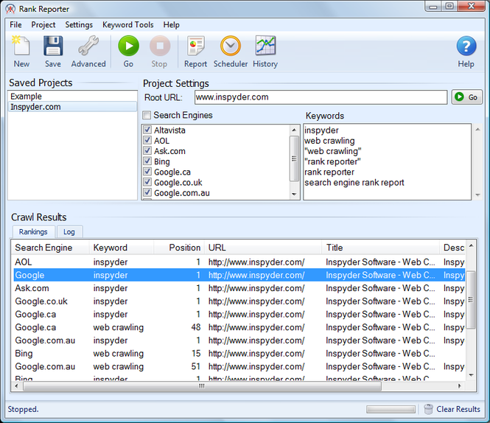Switch to the Log tab
490x423 pixels.
[x=69, y=232]
